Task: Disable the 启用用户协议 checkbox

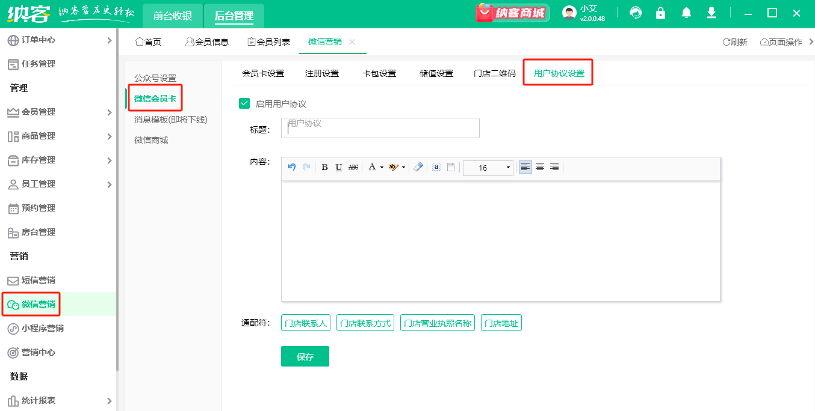Action: [244, 103]
